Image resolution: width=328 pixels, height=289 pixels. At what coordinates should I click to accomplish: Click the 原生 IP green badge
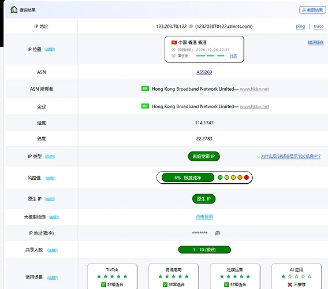(x=204, y=199)
